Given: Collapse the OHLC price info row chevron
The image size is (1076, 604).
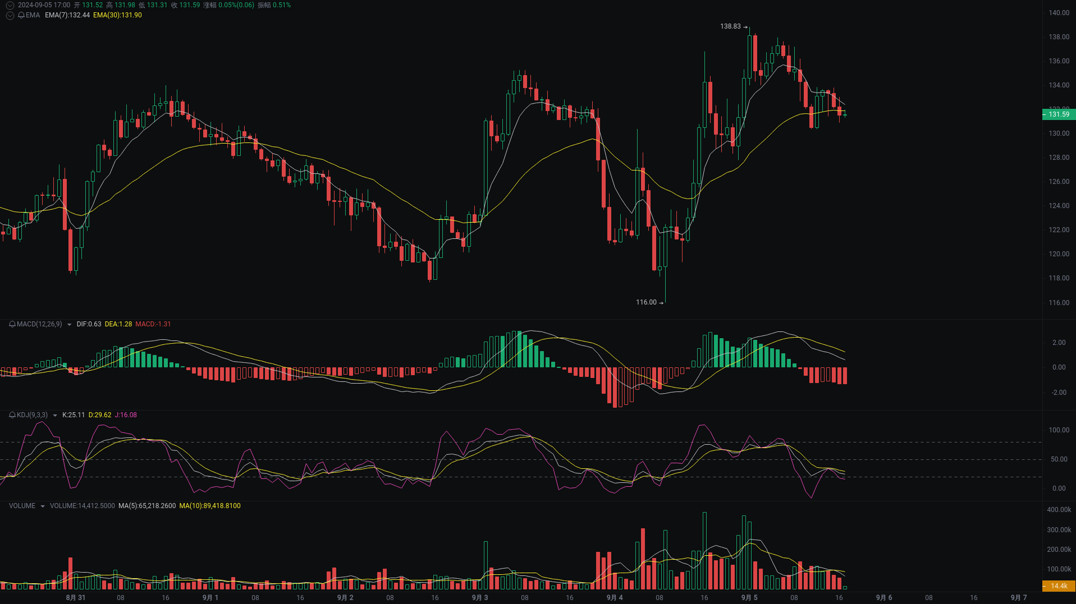Looking at the screenshot, I should point(10,5).
